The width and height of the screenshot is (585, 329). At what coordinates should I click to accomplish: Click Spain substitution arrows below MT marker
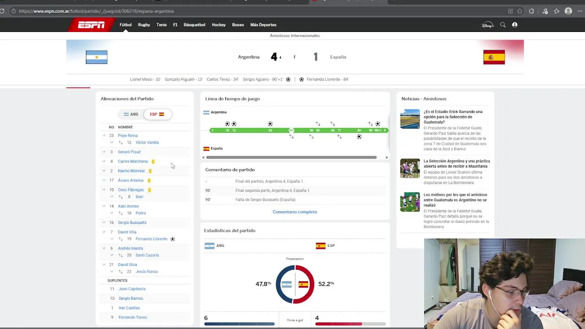(291, 137)
